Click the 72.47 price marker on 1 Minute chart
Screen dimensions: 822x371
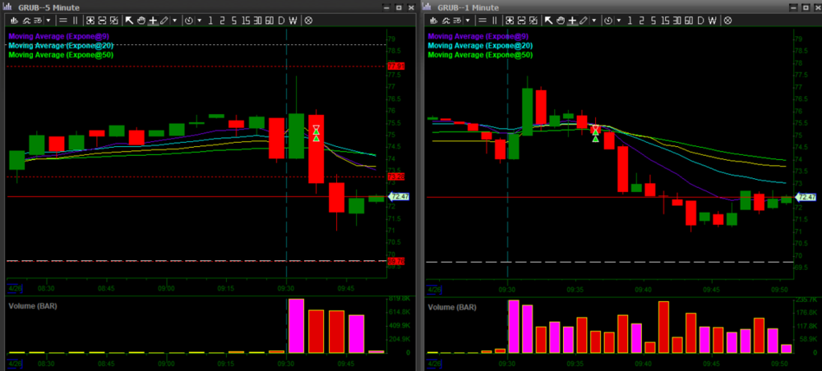806,197
